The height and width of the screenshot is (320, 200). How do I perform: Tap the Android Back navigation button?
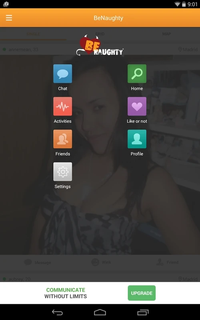[x=57, y=312]
